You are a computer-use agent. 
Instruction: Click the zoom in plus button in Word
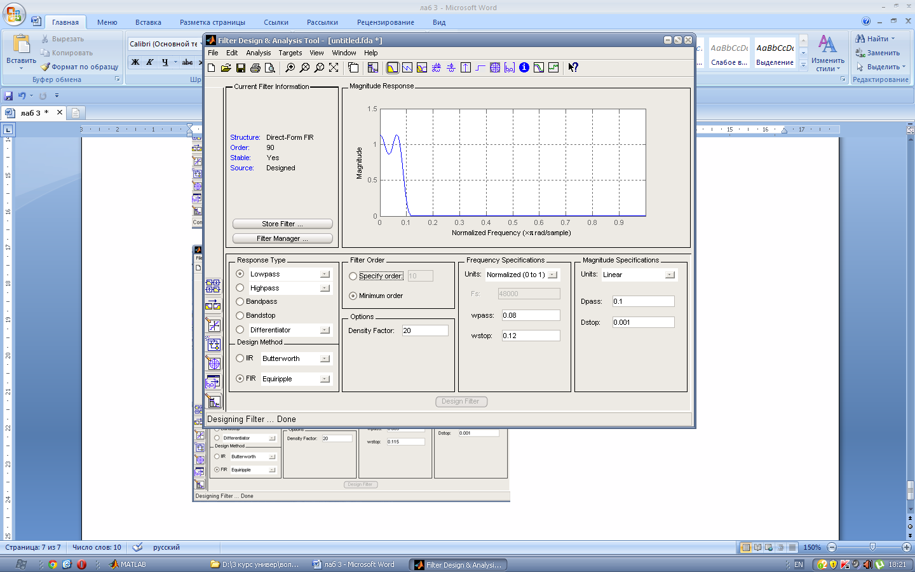click(906, 547)
